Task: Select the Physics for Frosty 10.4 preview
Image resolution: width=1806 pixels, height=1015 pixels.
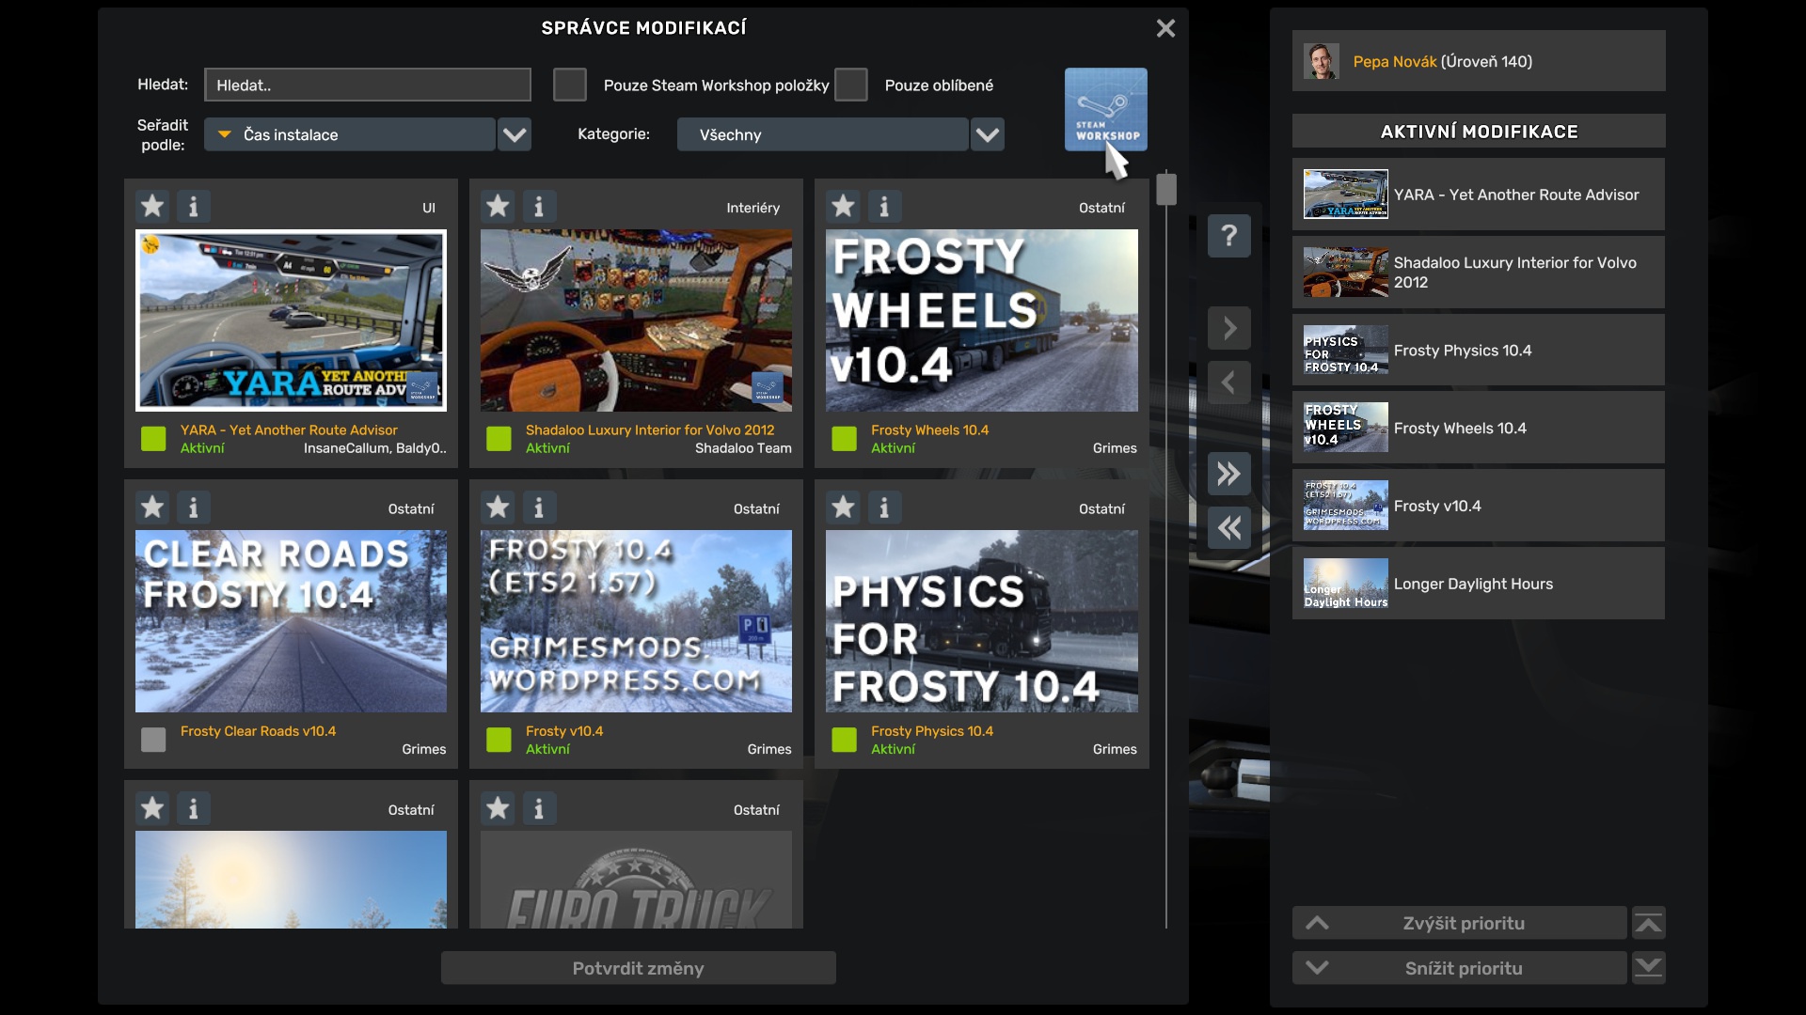Action: coord(981,621)
